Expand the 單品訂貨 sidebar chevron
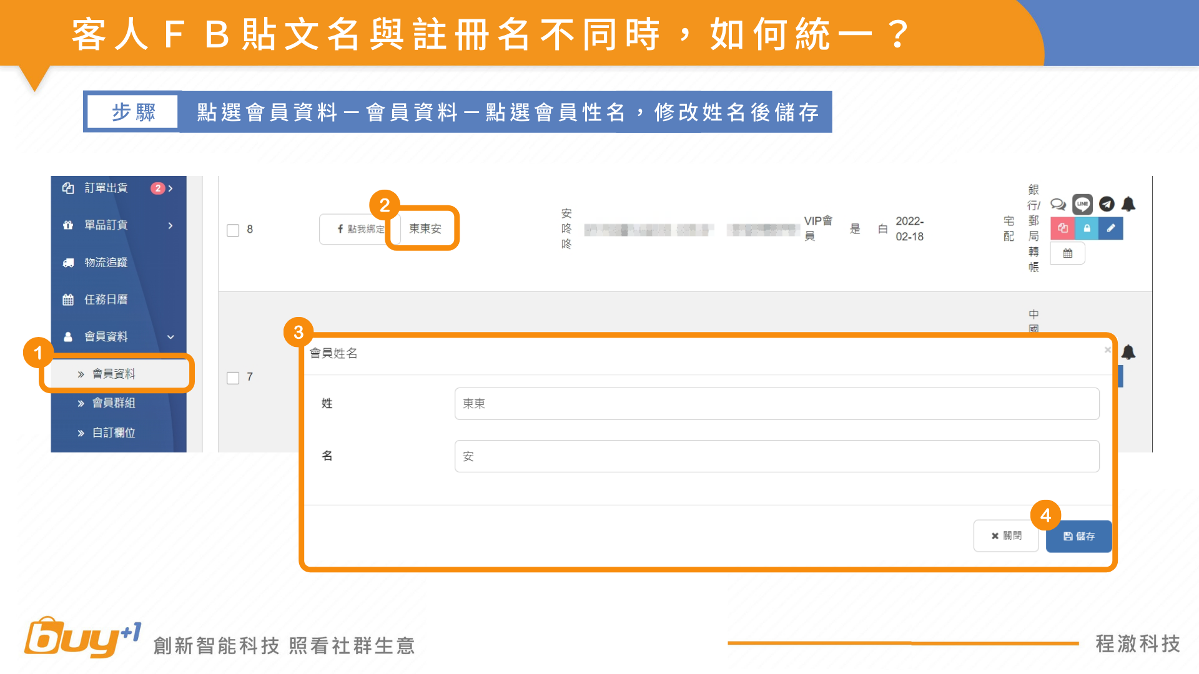The width and height of the screenshot is (1199, 674). [x=170, y=225]
